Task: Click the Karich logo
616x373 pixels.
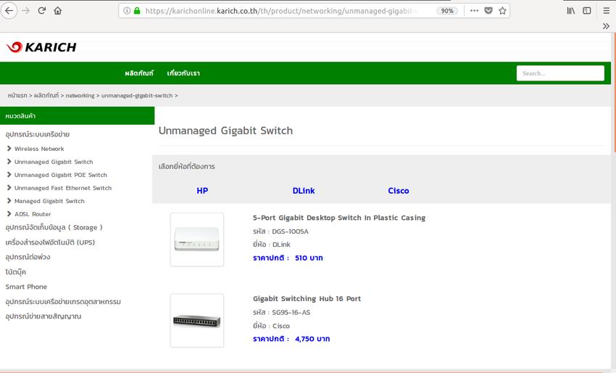Action: pyautogui.click(x=41, y=47)
